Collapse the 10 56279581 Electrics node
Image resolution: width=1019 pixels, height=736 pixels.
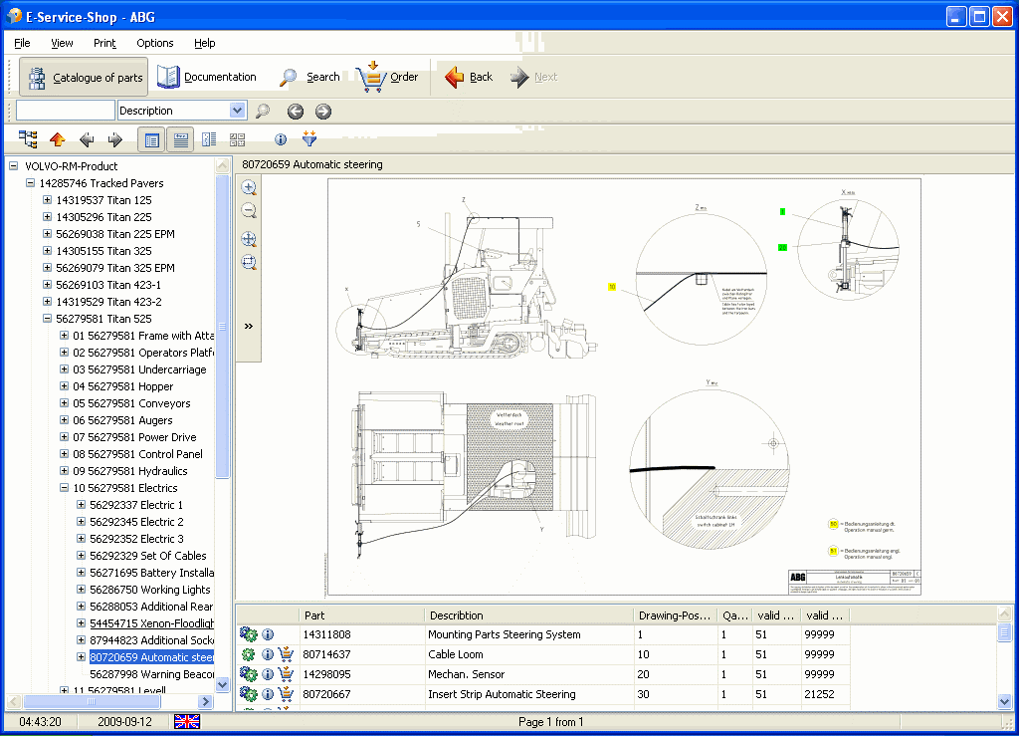pyautogui.click(x=64, y=487)
